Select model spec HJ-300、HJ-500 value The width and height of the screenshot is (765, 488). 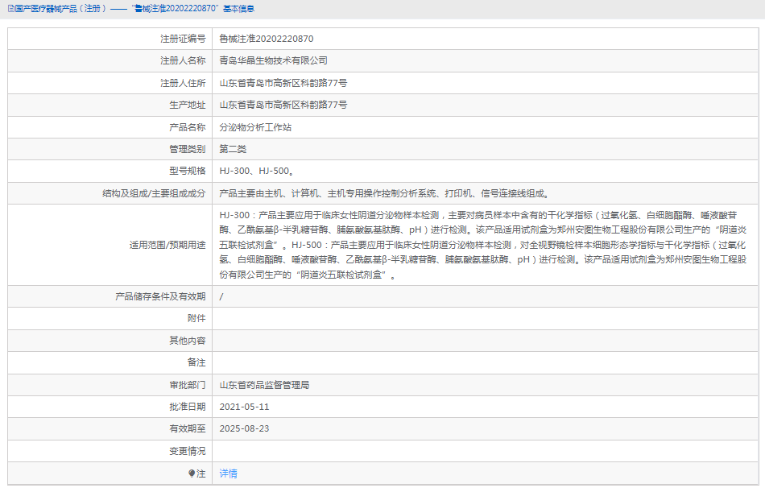pyautogui.click(x=257, y=171)
